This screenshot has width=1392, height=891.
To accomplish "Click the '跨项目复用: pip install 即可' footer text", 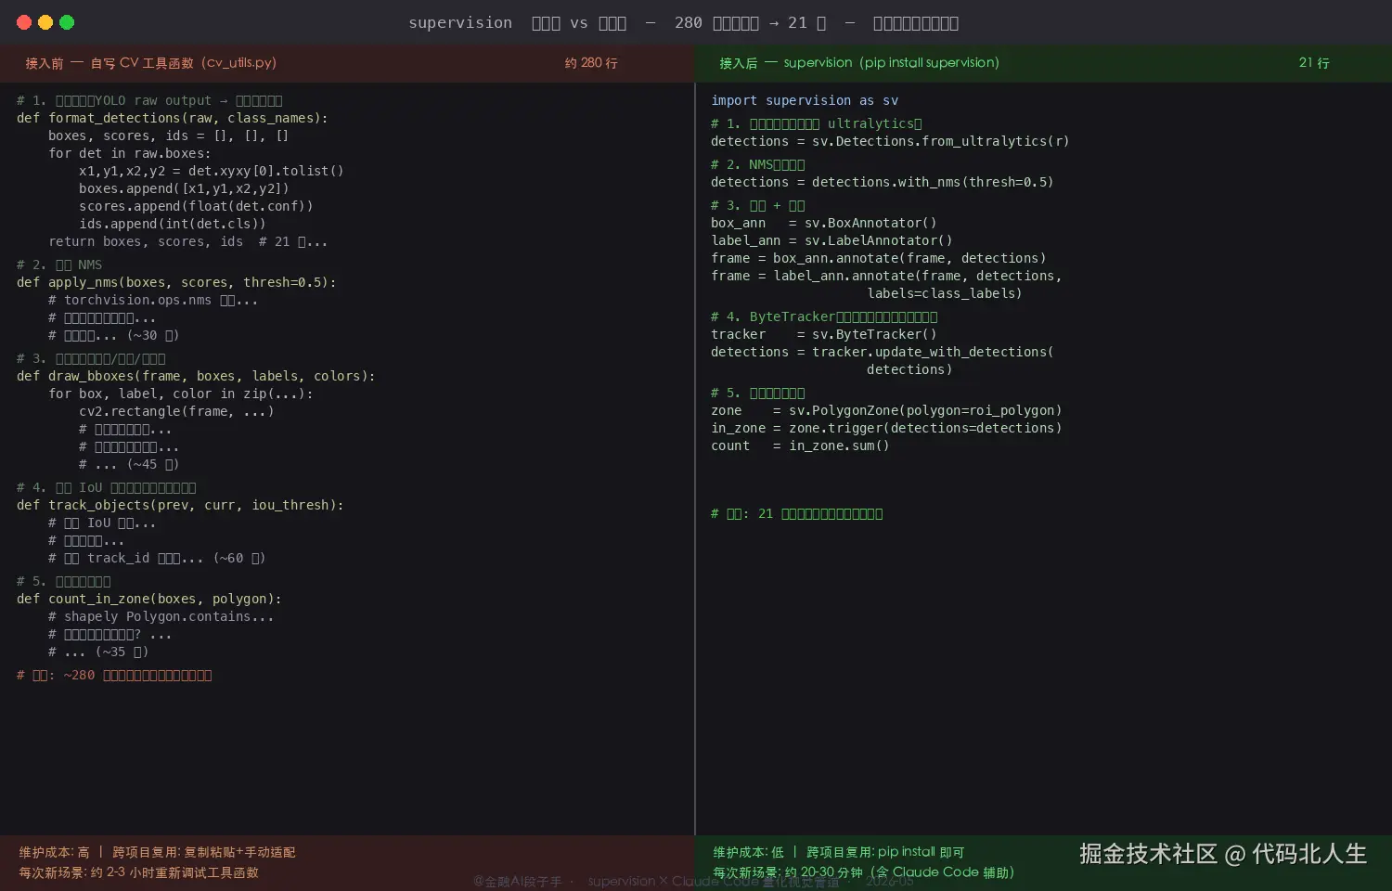I will pos(885,852).
